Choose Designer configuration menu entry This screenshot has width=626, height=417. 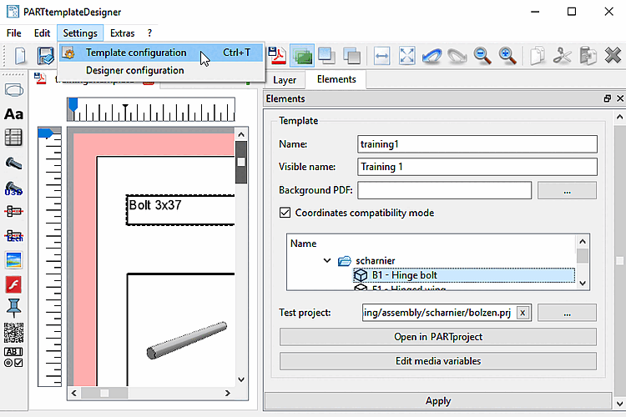[134, 70]
